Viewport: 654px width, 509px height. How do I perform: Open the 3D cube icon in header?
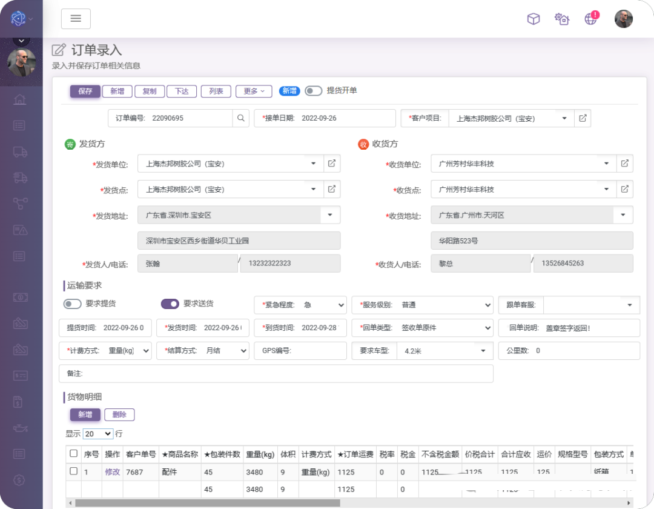[x=533, y=19]
